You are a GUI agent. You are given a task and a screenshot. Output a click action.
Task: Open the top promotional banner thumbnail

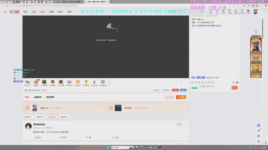pyautogui.click(x=256, y=44)
